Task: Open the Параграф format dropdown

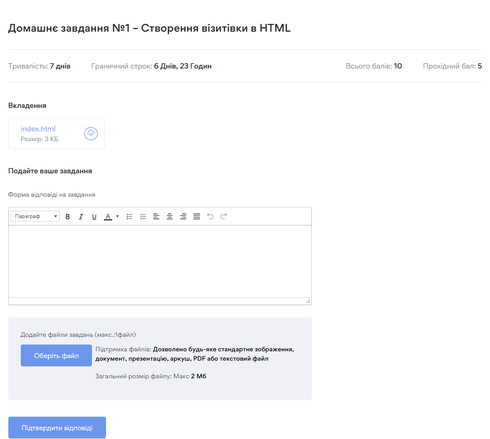Action: pyautogui.click(x=35, y=216)
